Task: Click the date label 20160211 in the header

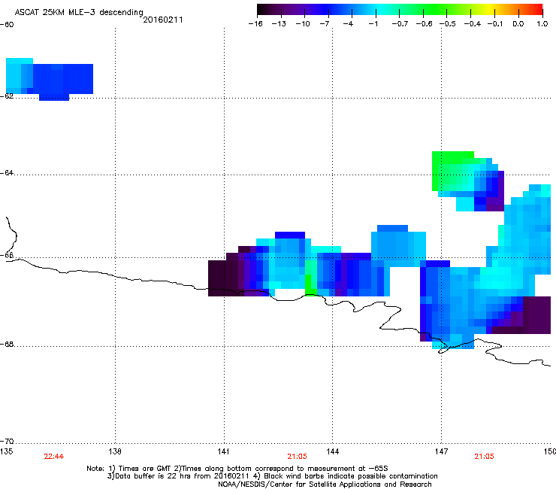Action: point(163,20)
